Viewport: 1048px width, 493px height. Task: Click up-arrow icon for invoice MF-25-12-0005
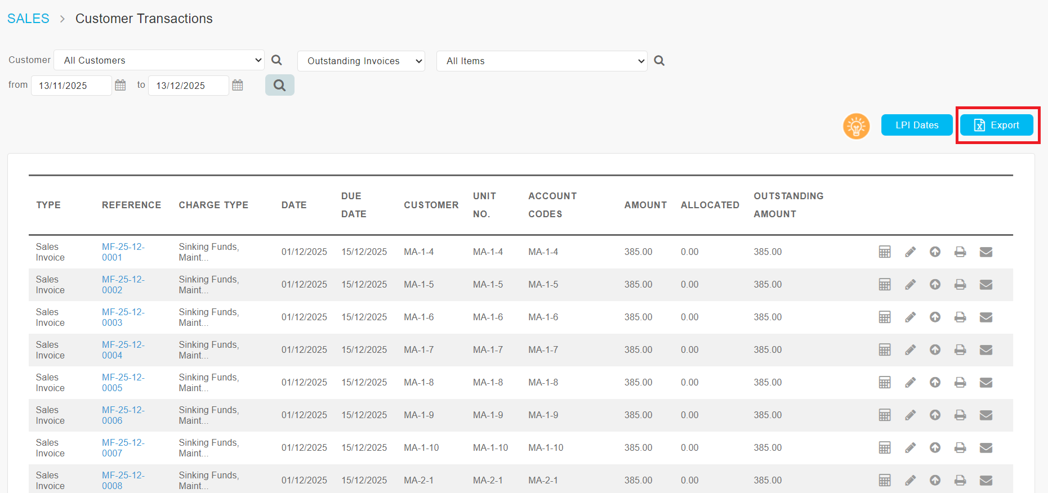click(x=935, y=383)
